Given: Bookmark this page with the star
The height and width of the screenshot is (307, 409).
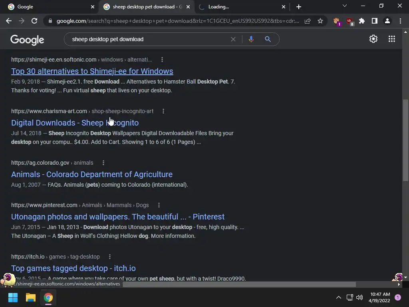Looking at the screenshot, I should click(x=320, y=21).
